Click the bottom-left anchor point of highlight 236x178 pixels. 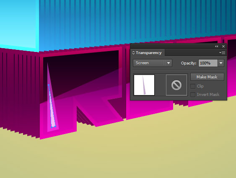click(x=52, y=127)
